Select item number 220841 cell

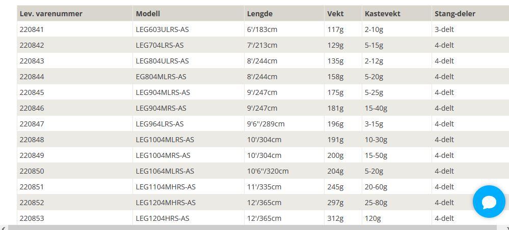[75, 29]
